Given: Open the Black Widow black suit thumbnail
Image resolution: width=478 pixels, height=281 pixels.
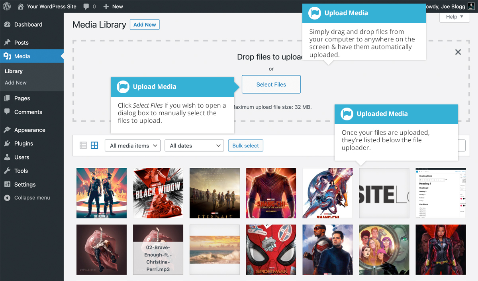Looking at the screenshot, I should point(441,250).
